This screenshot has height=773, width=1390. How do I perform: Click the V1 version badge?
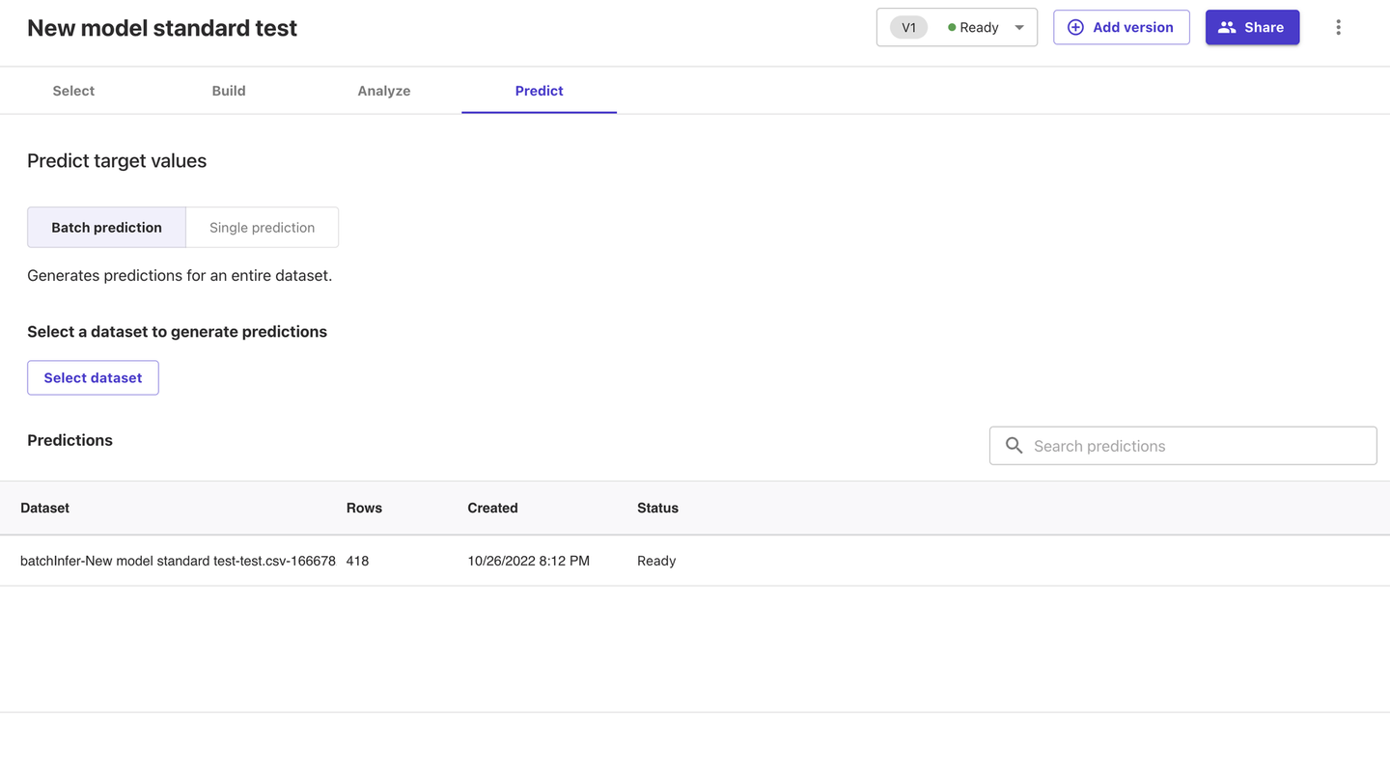908,27
